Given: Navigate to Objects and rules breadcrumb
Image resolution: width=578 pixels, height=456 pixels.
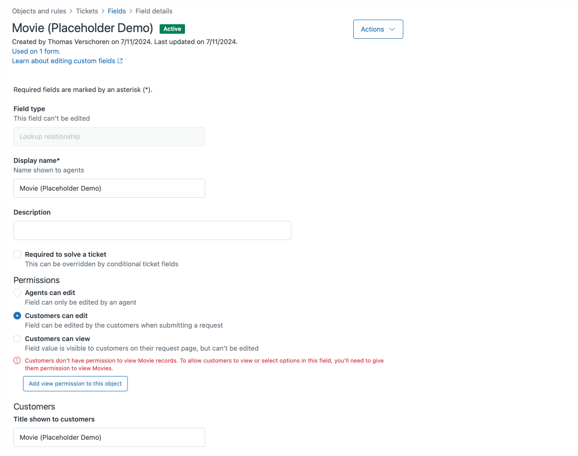Looking at the screenshot, I should click(x=39, y=11).
